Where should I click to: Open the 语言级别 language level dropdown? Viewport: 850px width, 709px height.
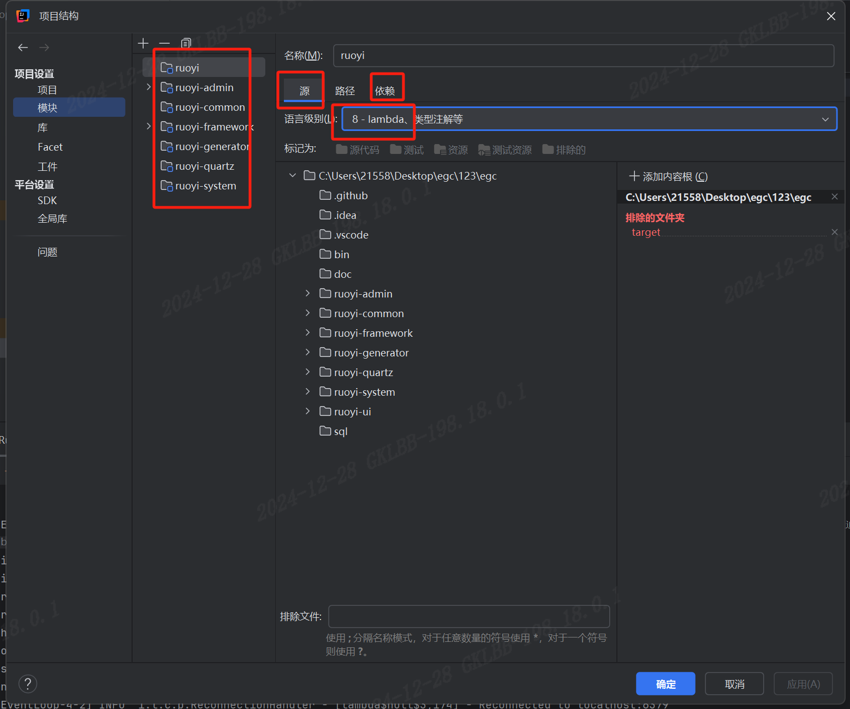click(x=589, y=119)
